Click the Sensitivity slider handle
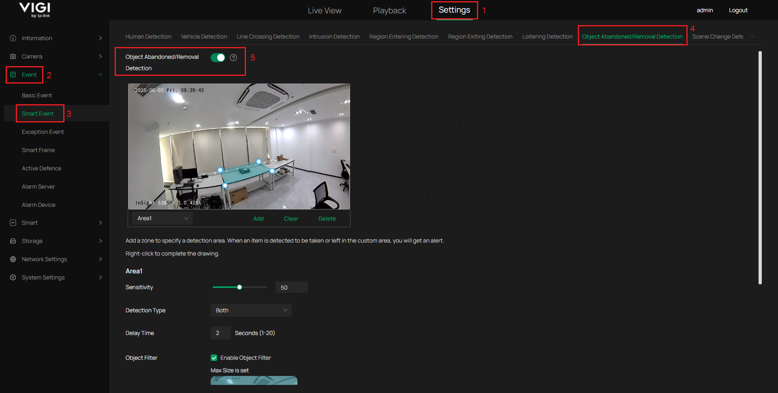This screenshot has height=393, width=778. 239,287
